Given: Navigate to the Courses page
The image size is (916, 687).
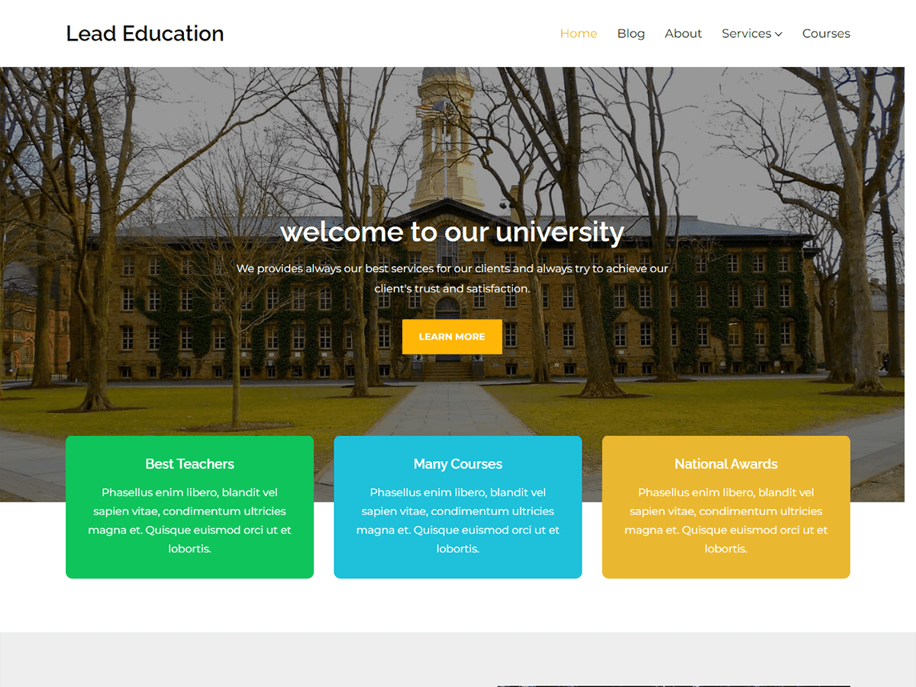Looking at the screenshot, I should [826, 34].
